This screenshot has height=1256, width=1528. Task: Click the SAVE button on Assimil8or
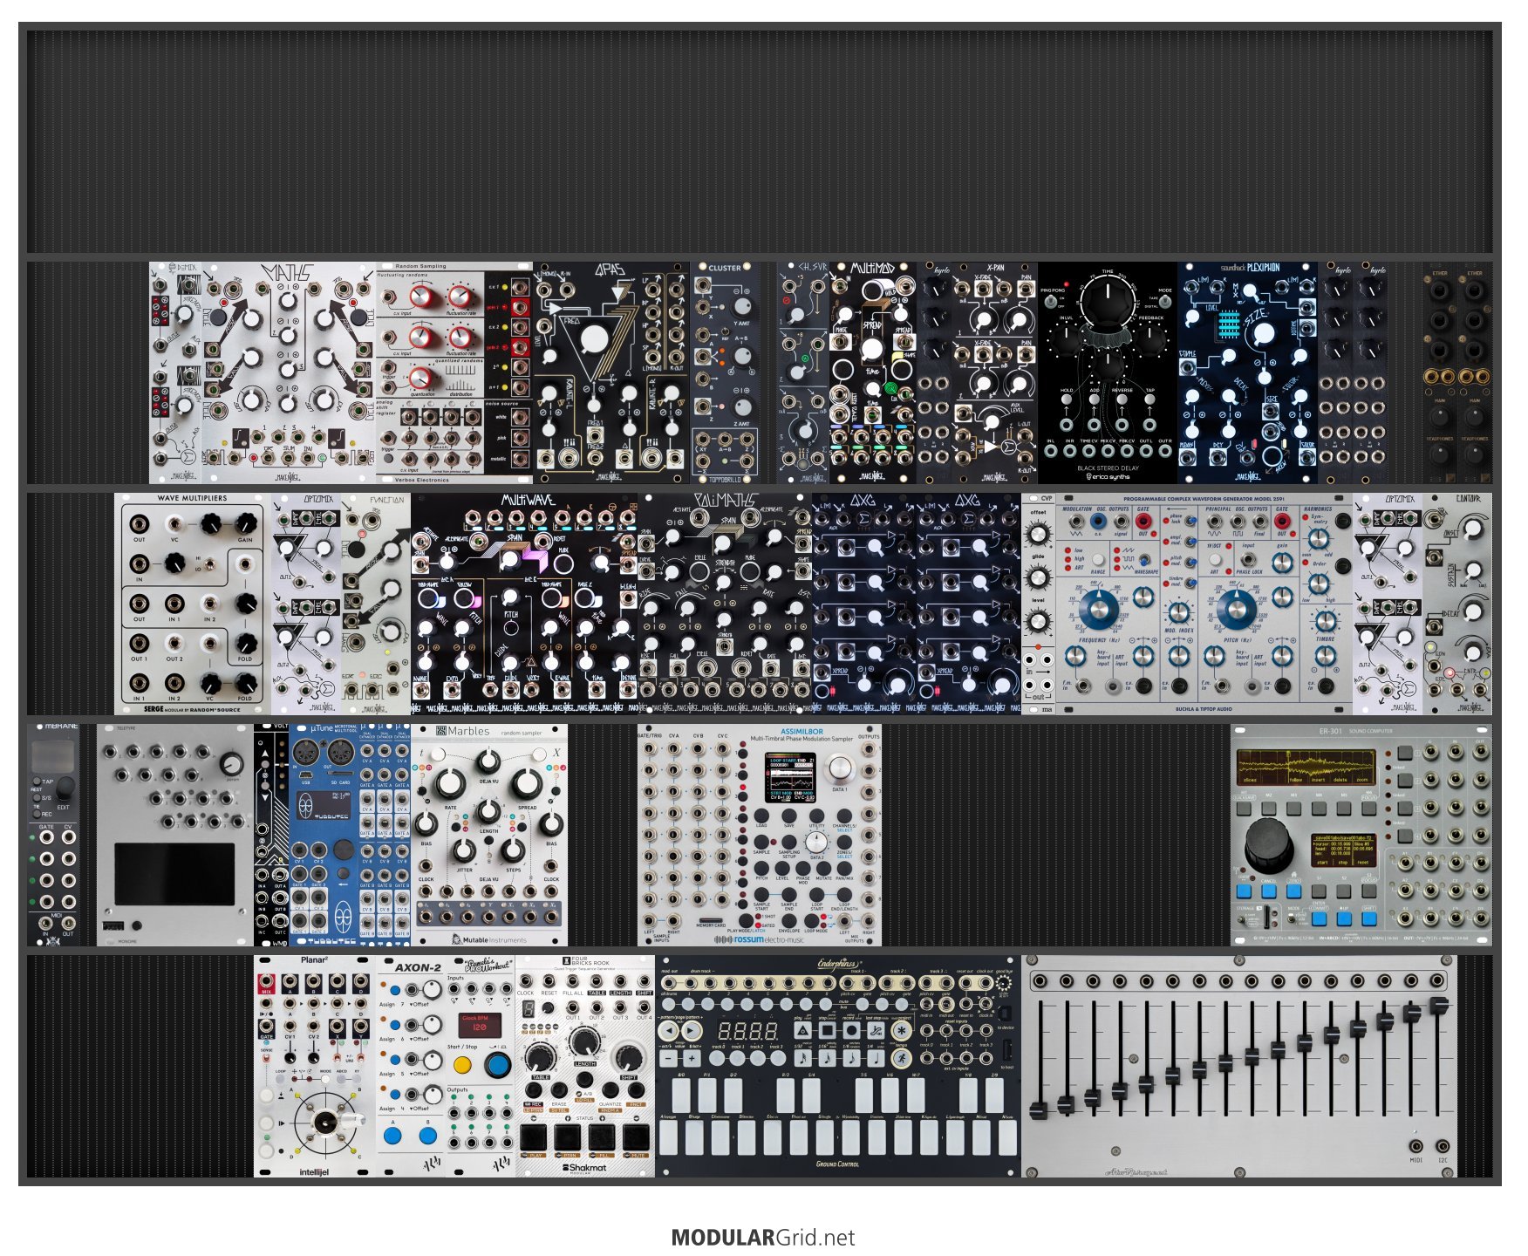coord(789,816)
